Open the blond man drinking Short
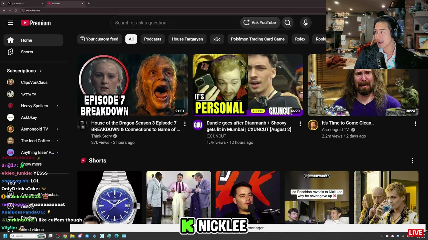428x240 pixels. [386, 197]
